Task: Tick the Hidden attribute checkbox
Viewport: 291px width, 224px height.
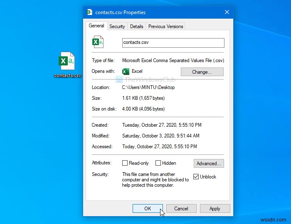Action: (158, 163)
